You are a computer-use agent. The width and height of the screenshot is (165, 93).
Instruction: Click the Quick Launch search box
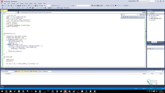tap(147, 1)
